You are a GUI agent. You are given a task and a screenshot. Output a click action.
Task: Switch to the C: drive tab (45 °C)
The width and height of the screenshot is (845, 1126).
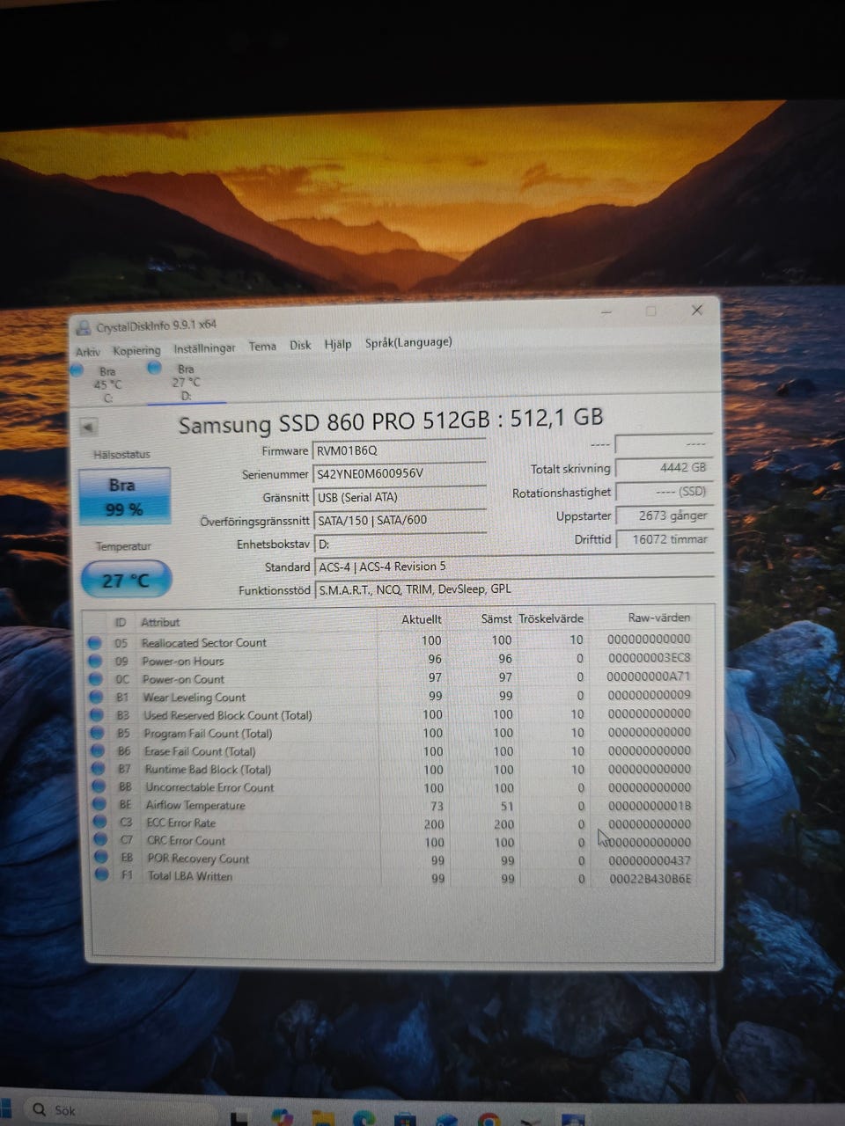[x=106, y=384]
